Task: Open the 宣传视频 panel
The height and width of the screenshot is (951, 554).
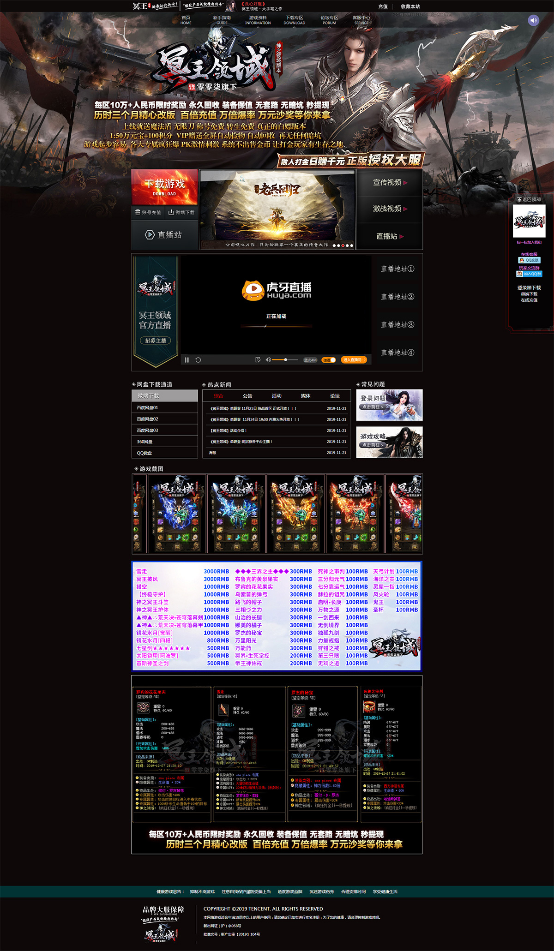Action: tap(390, 183)
